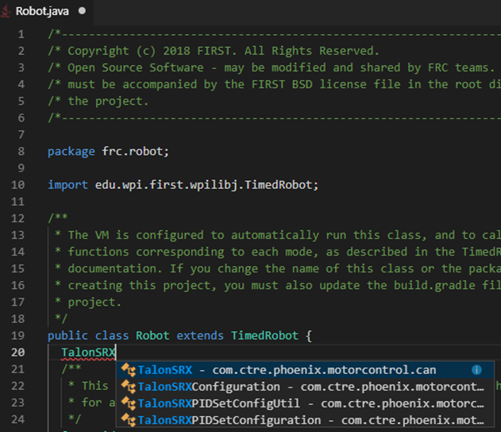This screenshot has height=432, width=501.
Task: Click 'frc.robot;' on line 8
Action: click(x=136, y=152)
